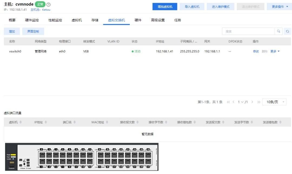Viewport: 292px width, 174px height.
Task: Jump to the last page double-arrow icon
Action: point(259,102)
